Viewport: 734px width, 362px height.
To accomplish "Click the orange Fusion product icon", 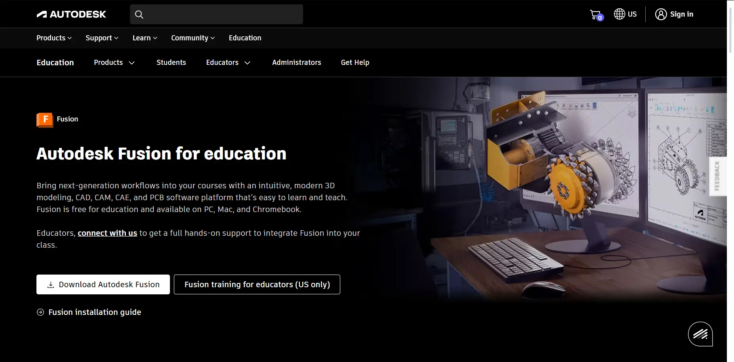I will pos(44,119).
